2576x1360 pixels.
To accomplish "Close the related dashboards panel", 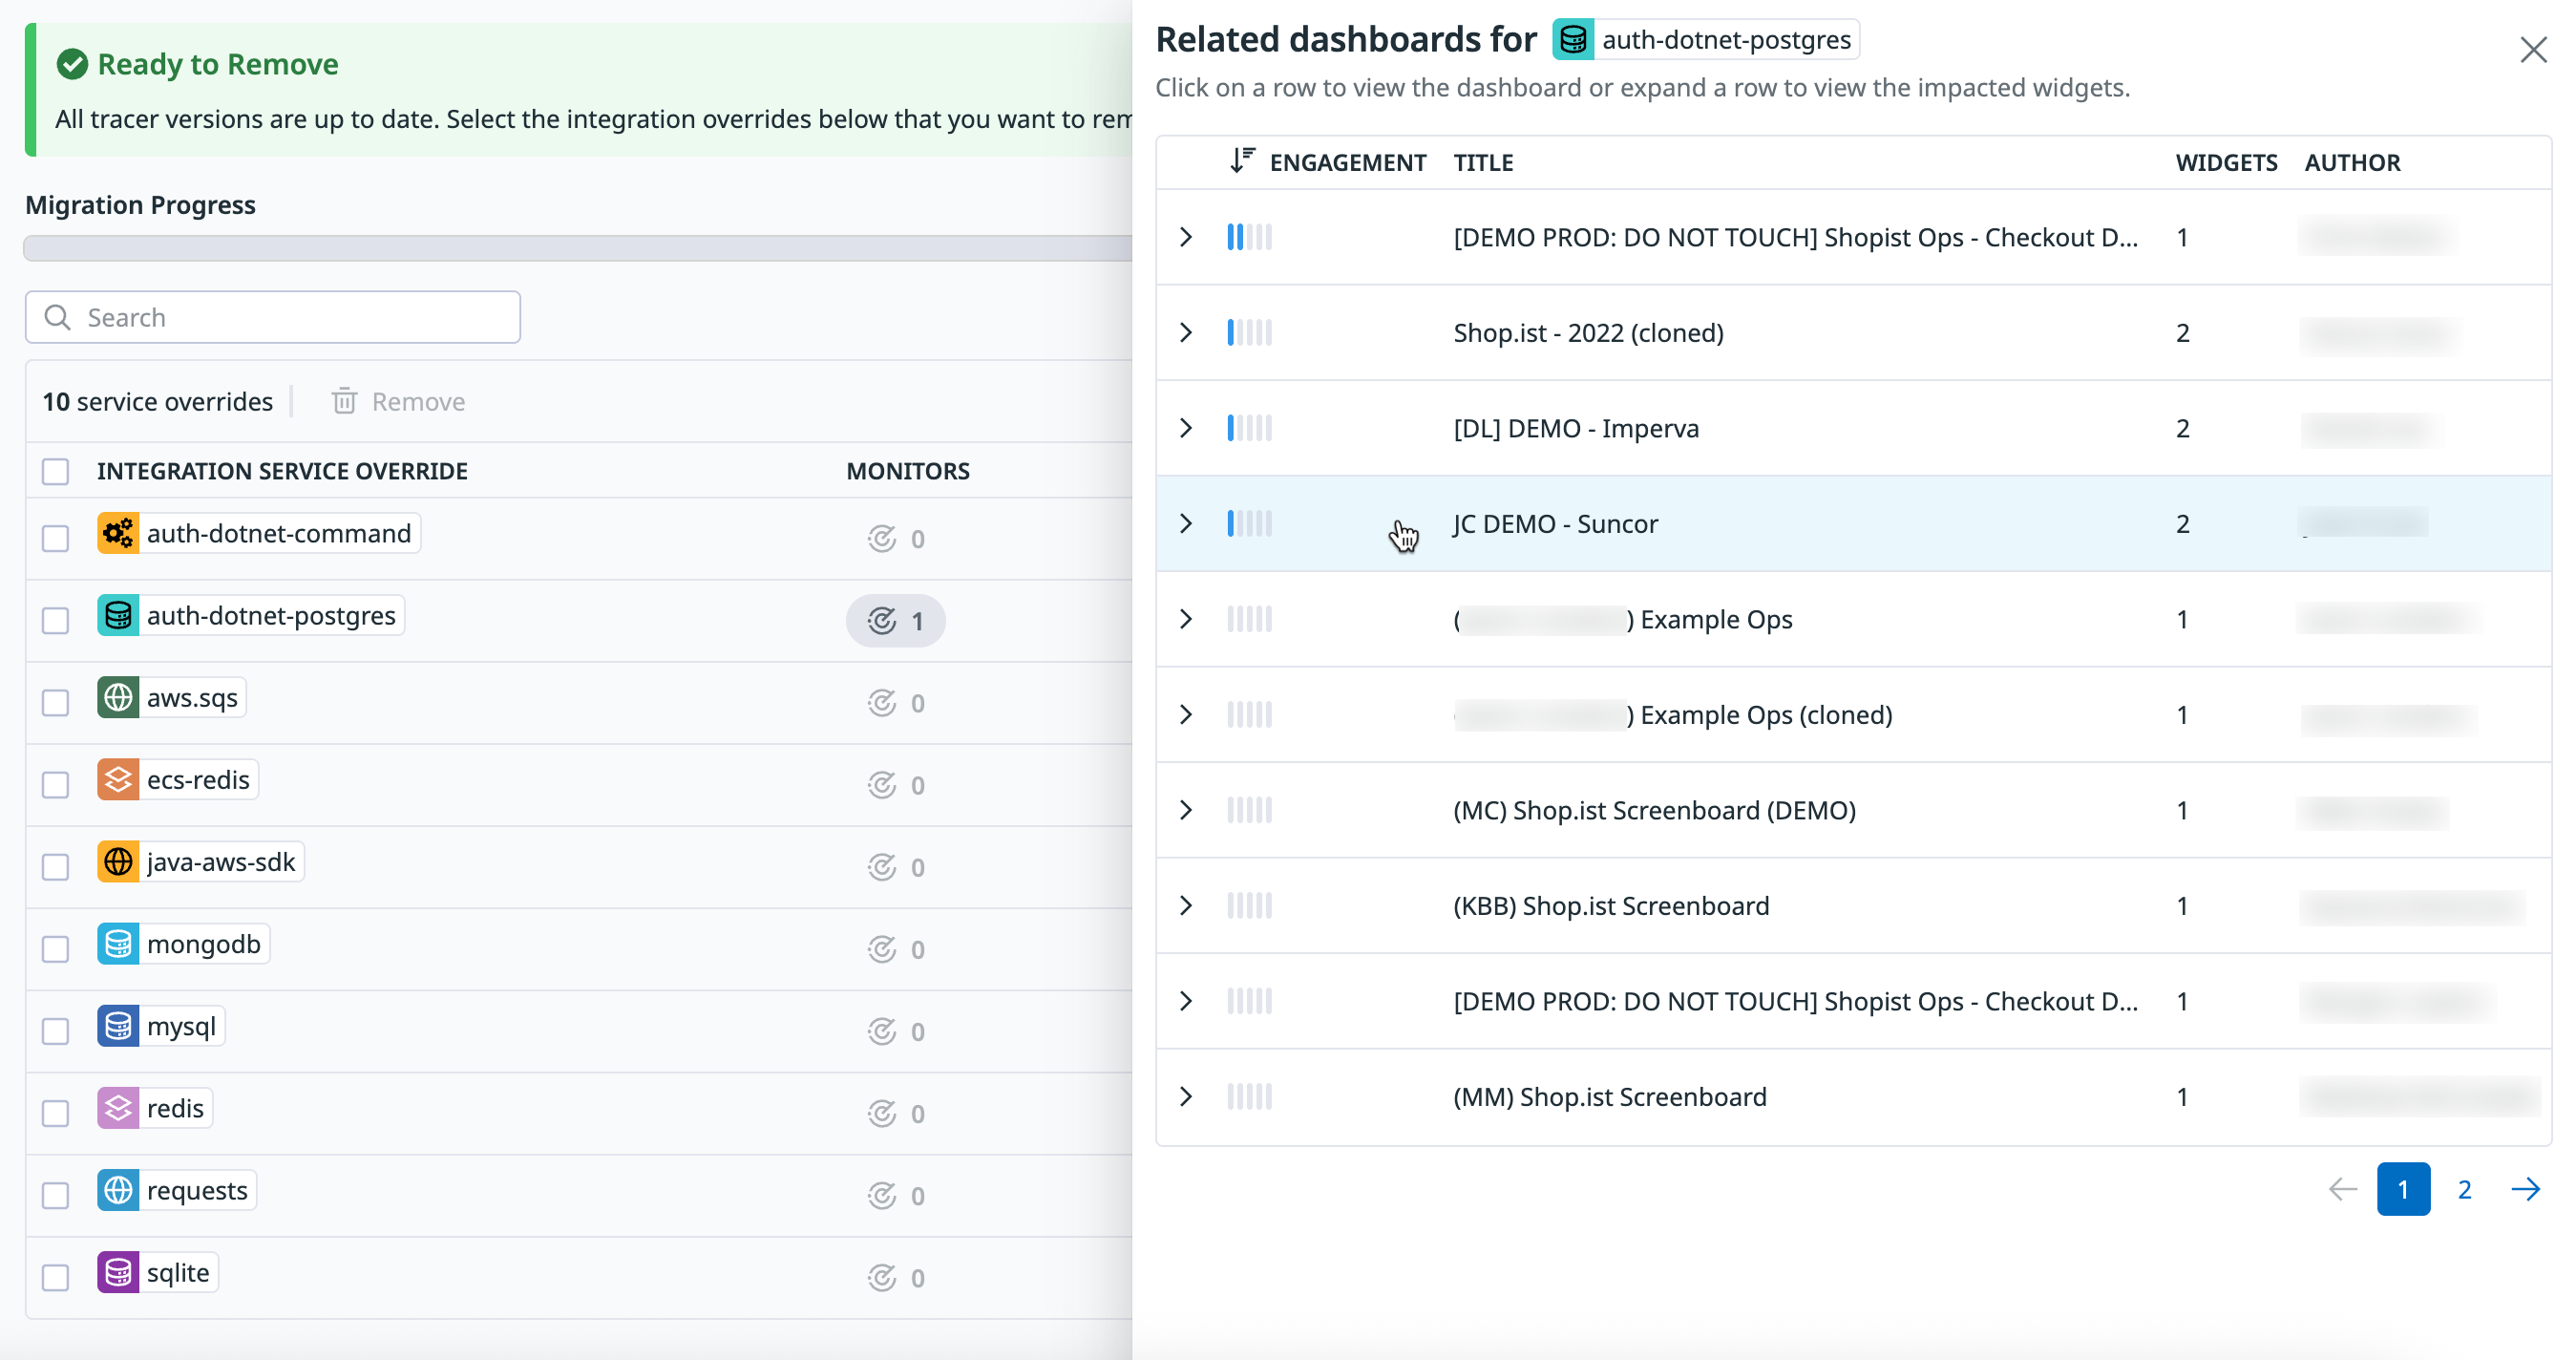I will (2532, 50).
